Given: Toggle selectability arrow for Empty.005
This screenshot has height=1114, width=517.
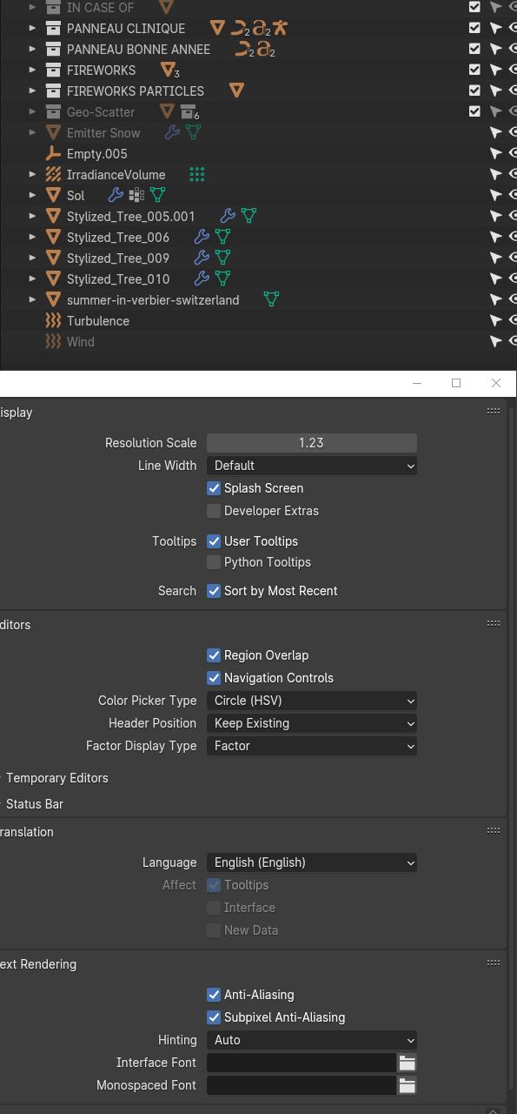Looking at the screenshot, I should pos(495,153).
